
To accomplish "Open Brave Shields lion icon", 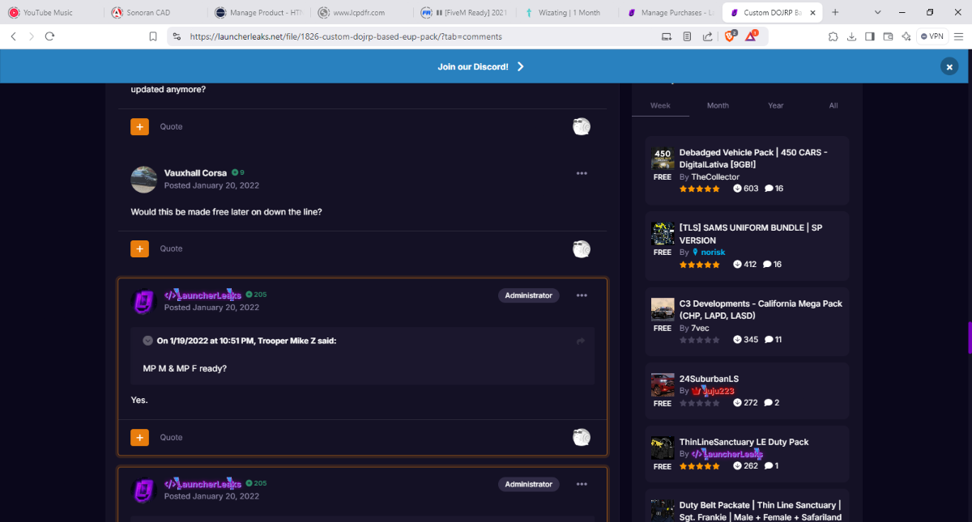I will (x=730, y=36).
